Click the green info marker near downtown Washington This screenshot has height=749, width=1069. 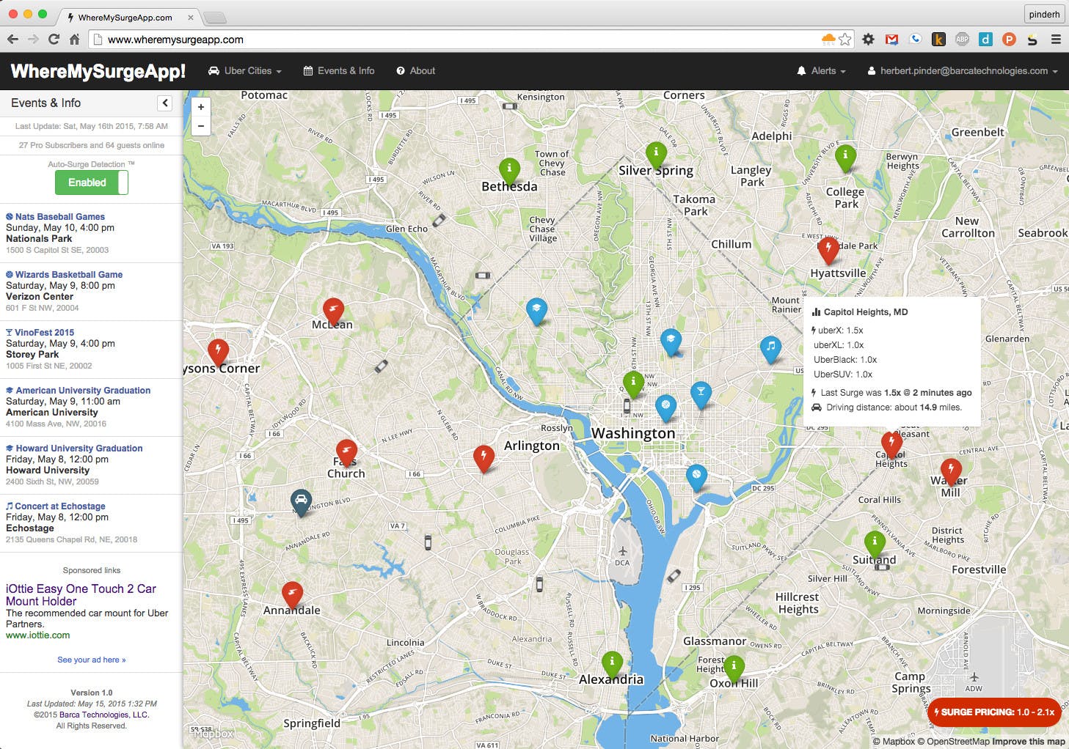coord(633,384)
